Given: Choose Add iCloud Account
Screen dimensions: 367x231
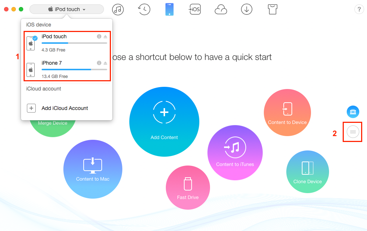Looking at the screenshot, I should [65, 108].
